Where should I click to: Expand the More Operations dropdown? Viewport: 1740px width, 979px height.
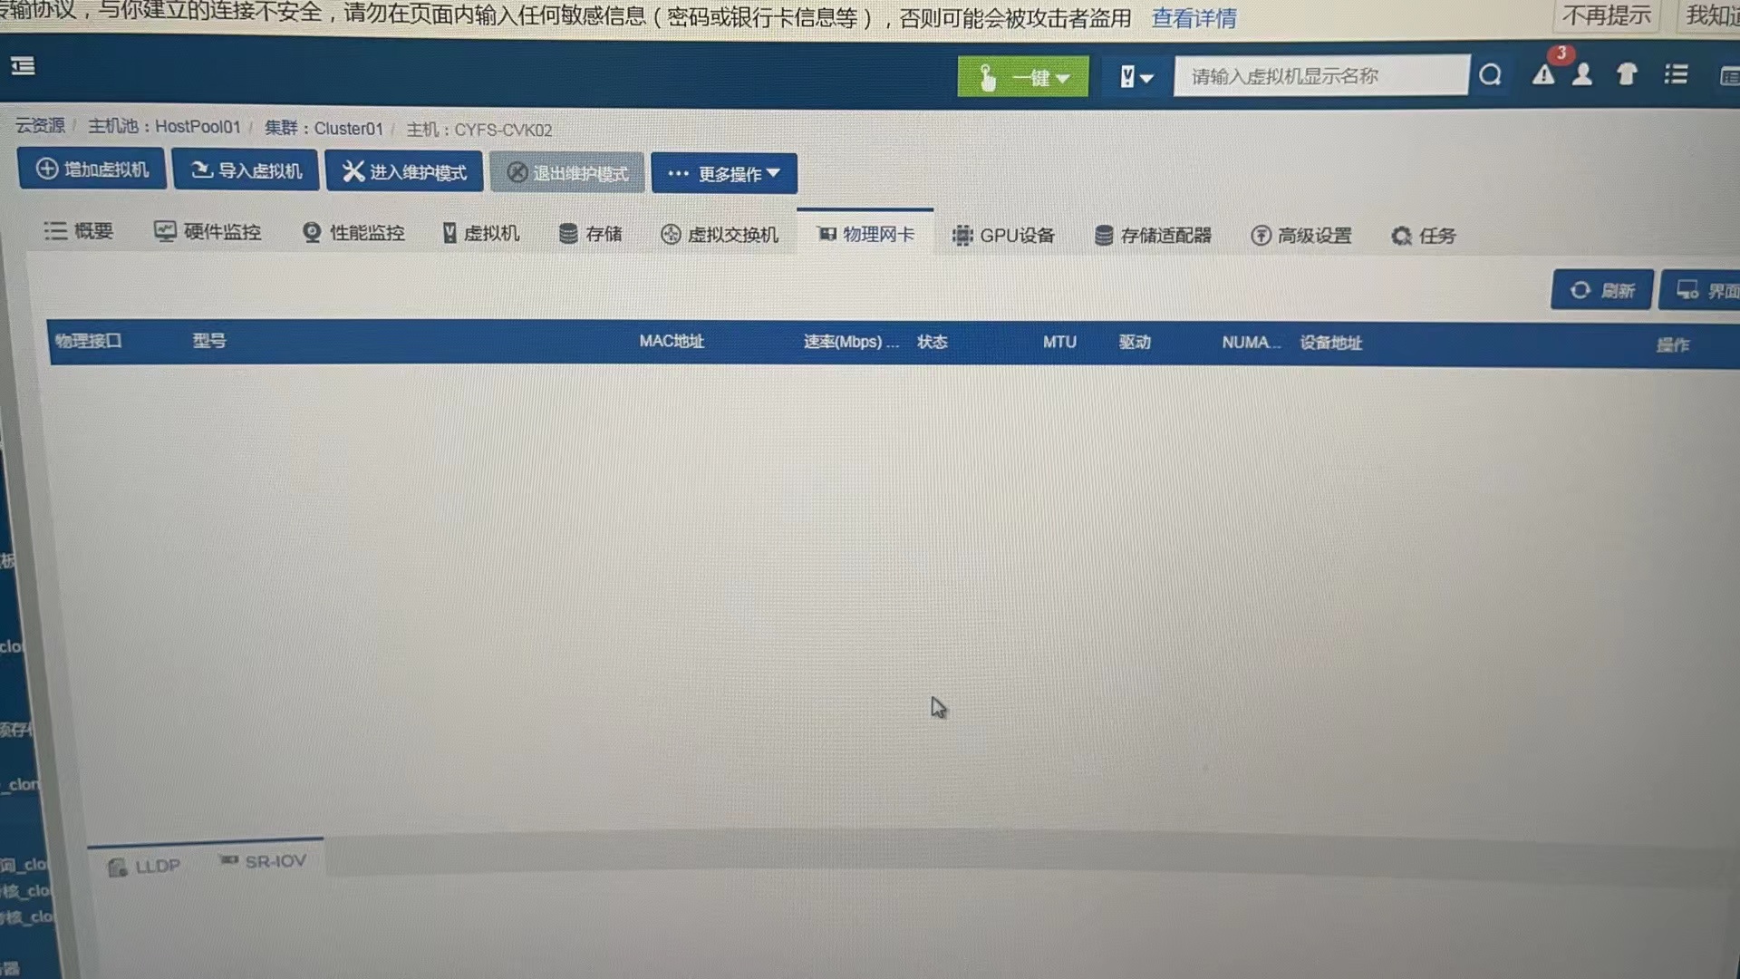coord(724,173)
